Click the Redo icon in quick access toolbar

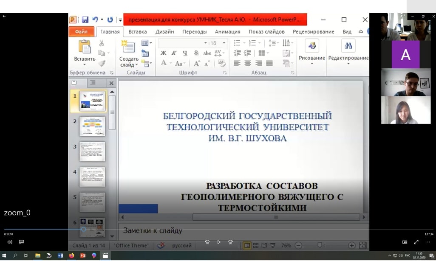click(110, 20)
